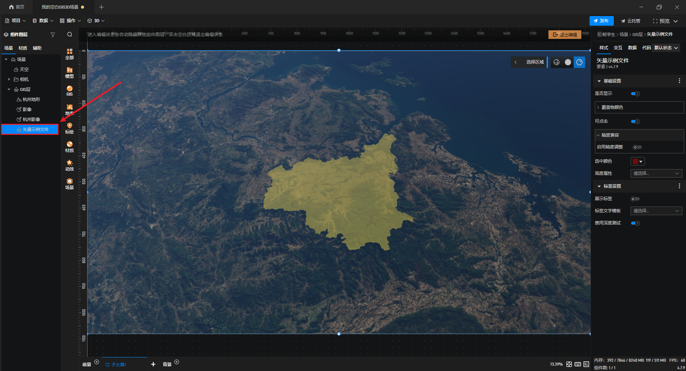Image resolution: width=686 pixels, height=371 pixels.
Task: Enable the 启用精度调整 switch
Action: pos(637,147)
